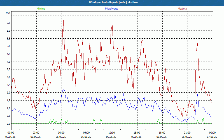Click the red maxima peak just after 06:00
The height and width of the screenshot is (140, 224).
click(x=63, y=17)
